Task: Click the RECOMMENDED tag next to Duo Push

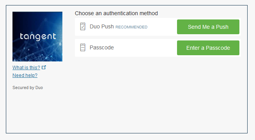Action: (131, 27)
